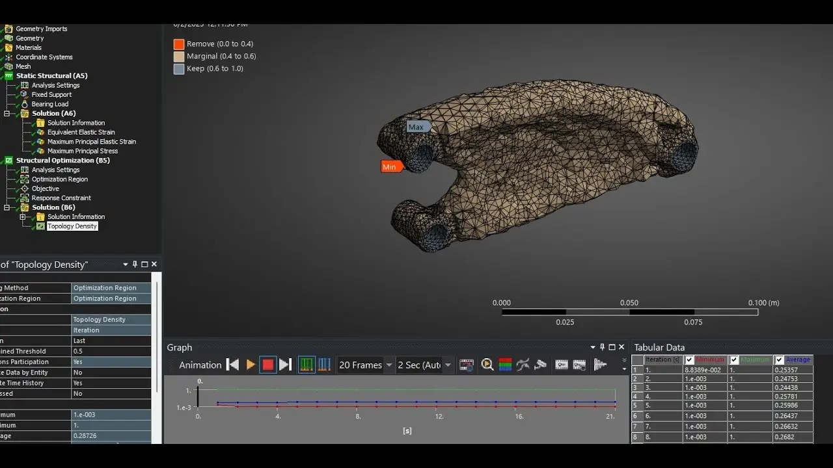Skip to the next animation frame
The width and height of the screenshot is (833, 468).
(x=285, y=365)
